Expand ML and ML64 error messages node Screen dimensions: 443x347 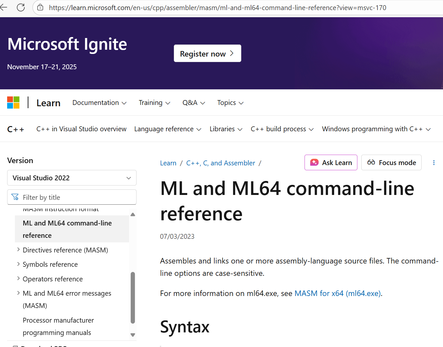(18, 293)
